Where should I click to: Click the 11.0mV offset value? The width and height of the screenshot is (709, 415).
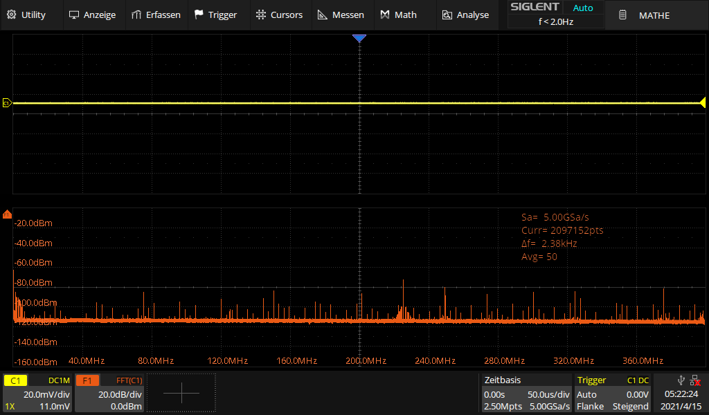coord(55,407)
